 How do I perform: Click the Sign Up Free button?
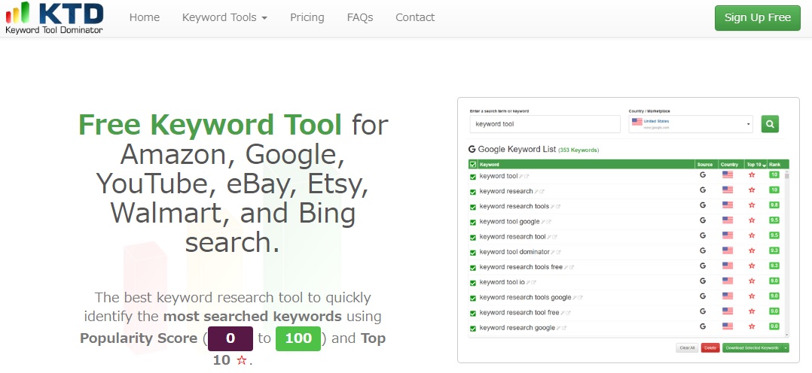pyautogui.click(x=758, y=17)
